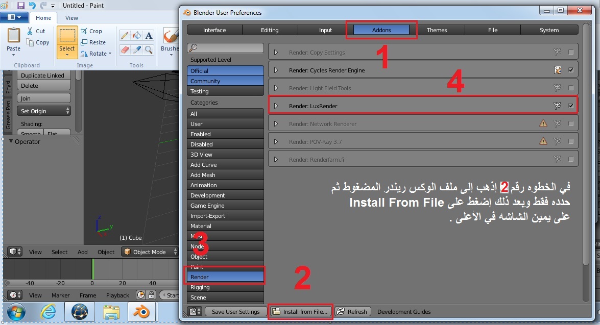The image size is (600, 325).
Task: Open Windows Explorer folder on taskbar
Action: pos(111,312)
